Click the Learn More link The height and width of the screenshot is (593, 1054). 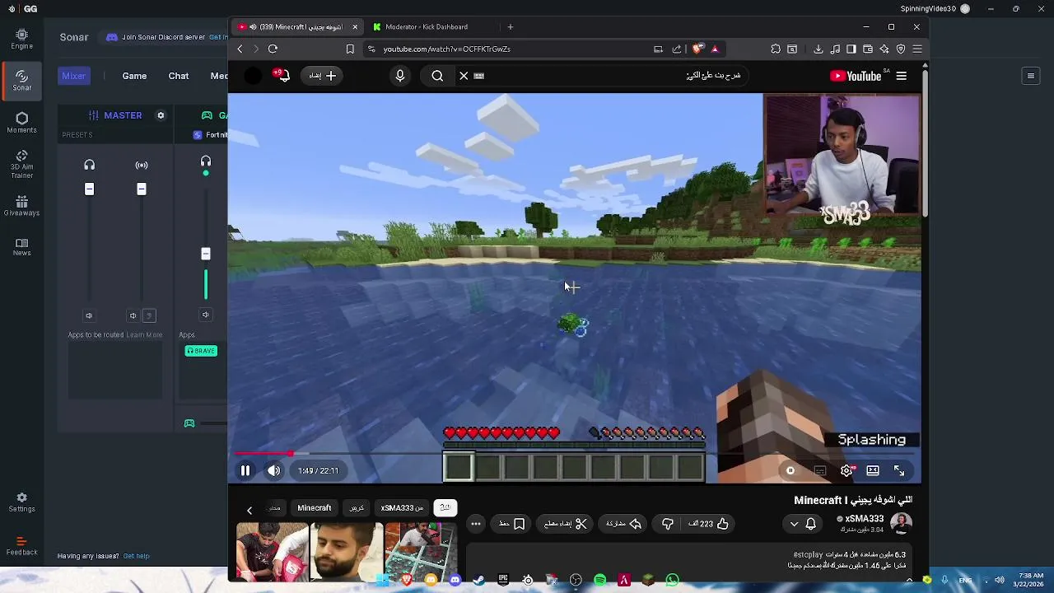pos(144,334)
